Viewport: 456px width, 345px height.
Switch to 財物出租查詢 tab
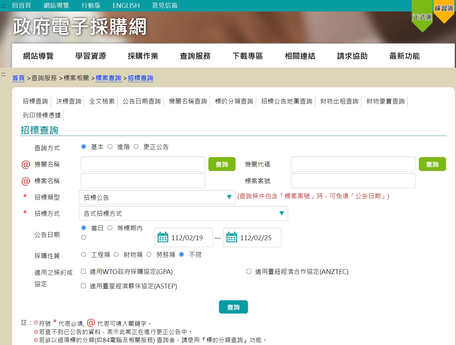point(339,101)
